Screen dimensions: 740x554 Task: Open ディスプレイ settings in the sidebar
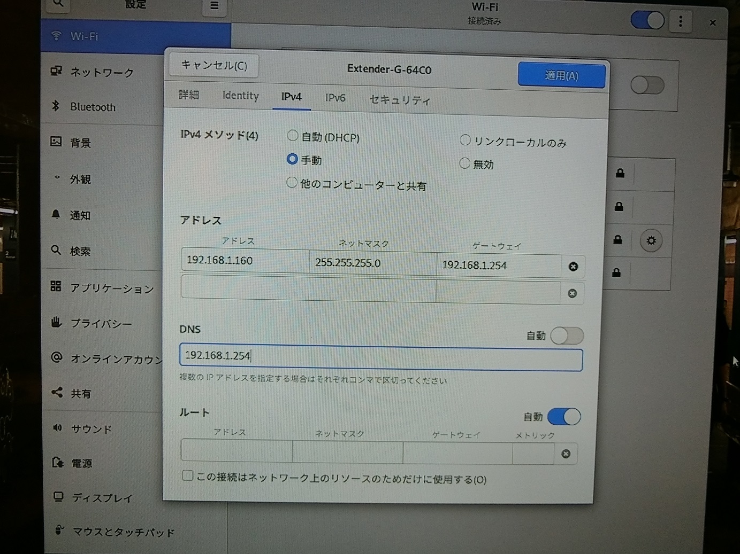(102, 498)
